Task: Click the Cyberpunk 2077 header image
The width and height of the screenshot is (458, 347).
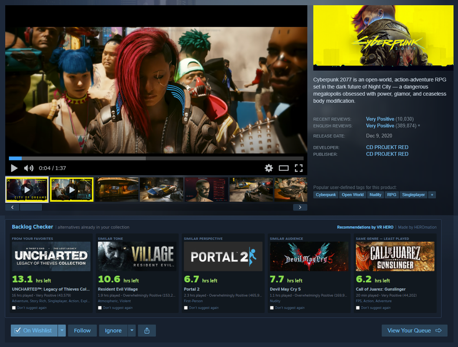Action: pos(383,38)
